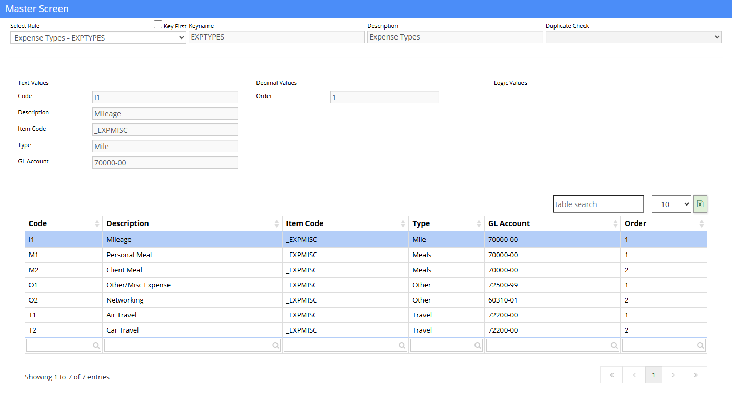Sort by Order column arrows
This screenshot has width=732, height=409.
point(701,224)
